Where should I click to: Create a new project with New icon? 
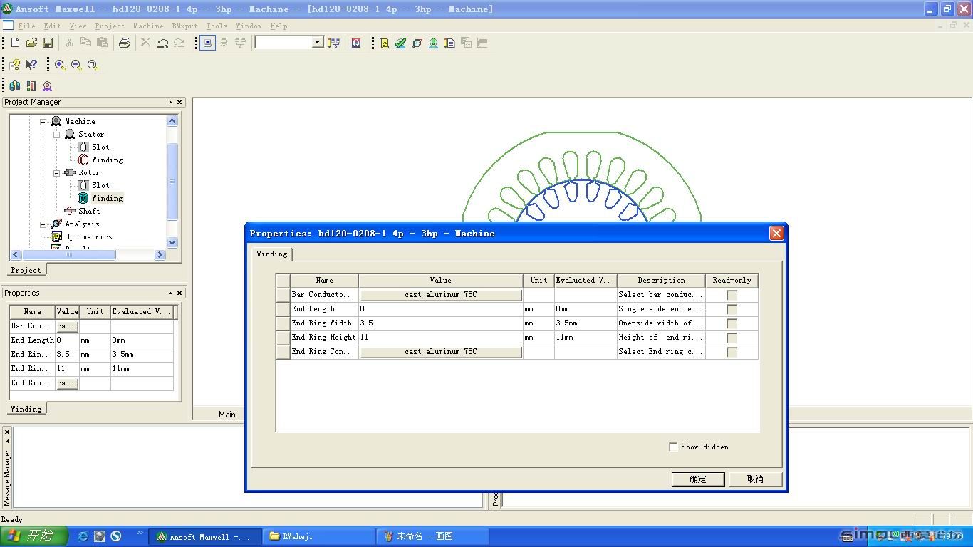pyautogui.click(x=15, y=43)
